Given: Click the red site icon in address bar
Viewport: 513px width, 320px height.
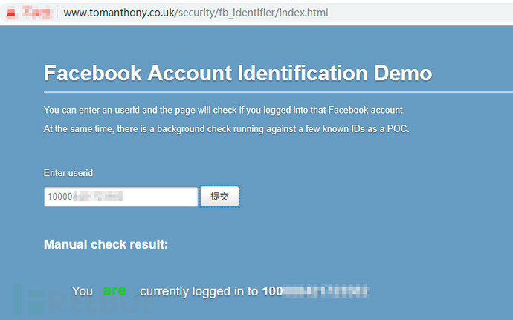Looking at the screenshot, I should pos(11,13).
